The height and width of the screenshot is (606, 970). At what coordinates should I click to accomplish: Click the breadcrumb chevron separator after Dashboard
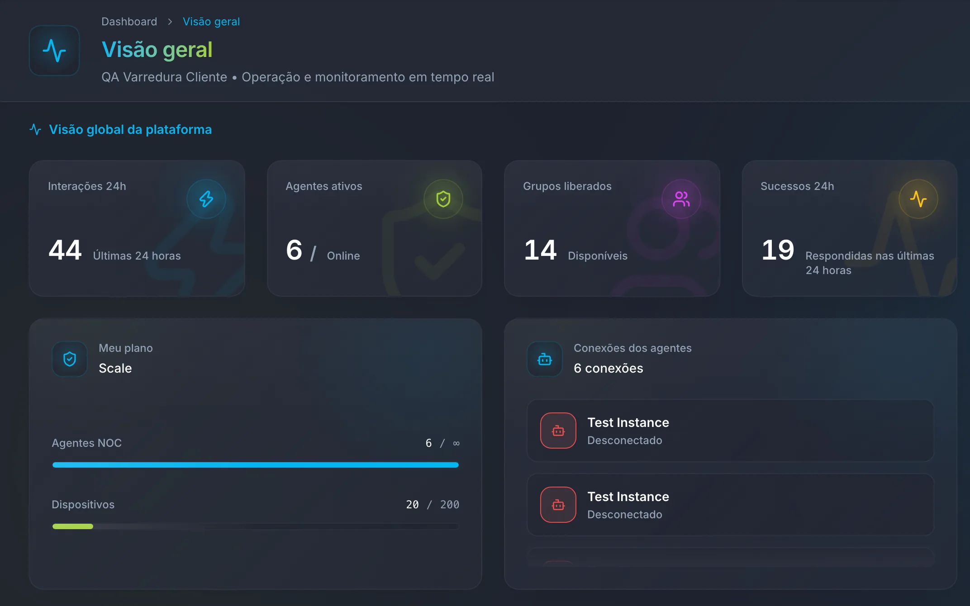click(170, 22)
